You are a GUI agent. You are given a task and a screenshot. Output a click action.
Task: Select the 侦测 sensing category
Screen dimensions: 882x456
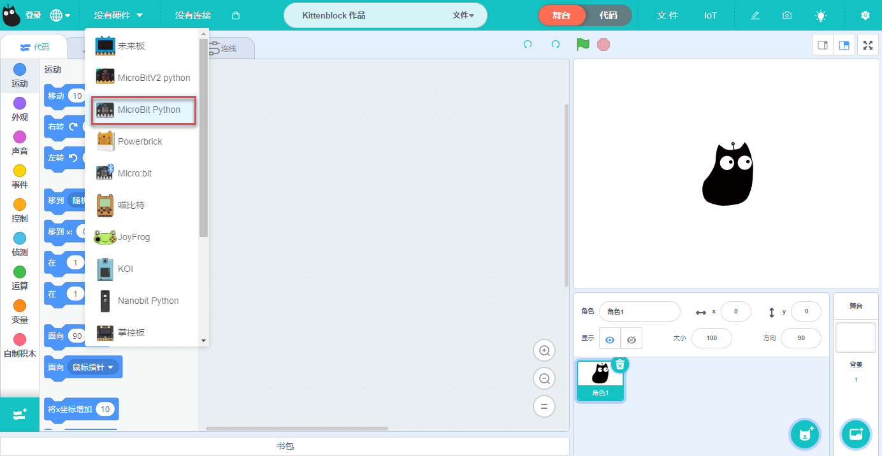(x=20, y=245)
